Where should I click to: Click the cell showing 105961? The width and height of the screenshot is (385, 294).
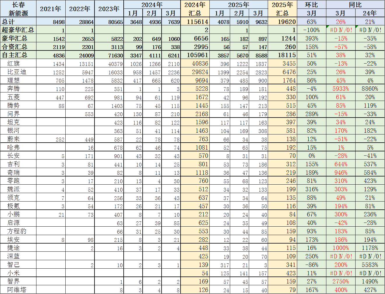click(x=195, y=55)
